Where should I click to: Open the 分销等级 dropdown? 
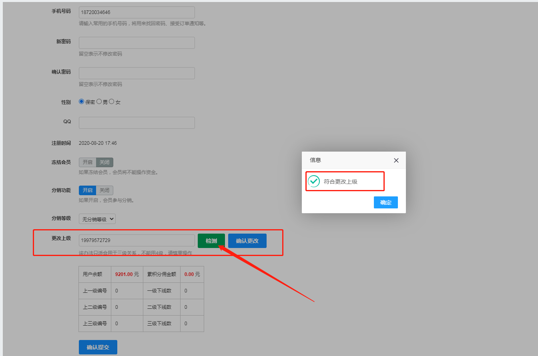(97, 219)
